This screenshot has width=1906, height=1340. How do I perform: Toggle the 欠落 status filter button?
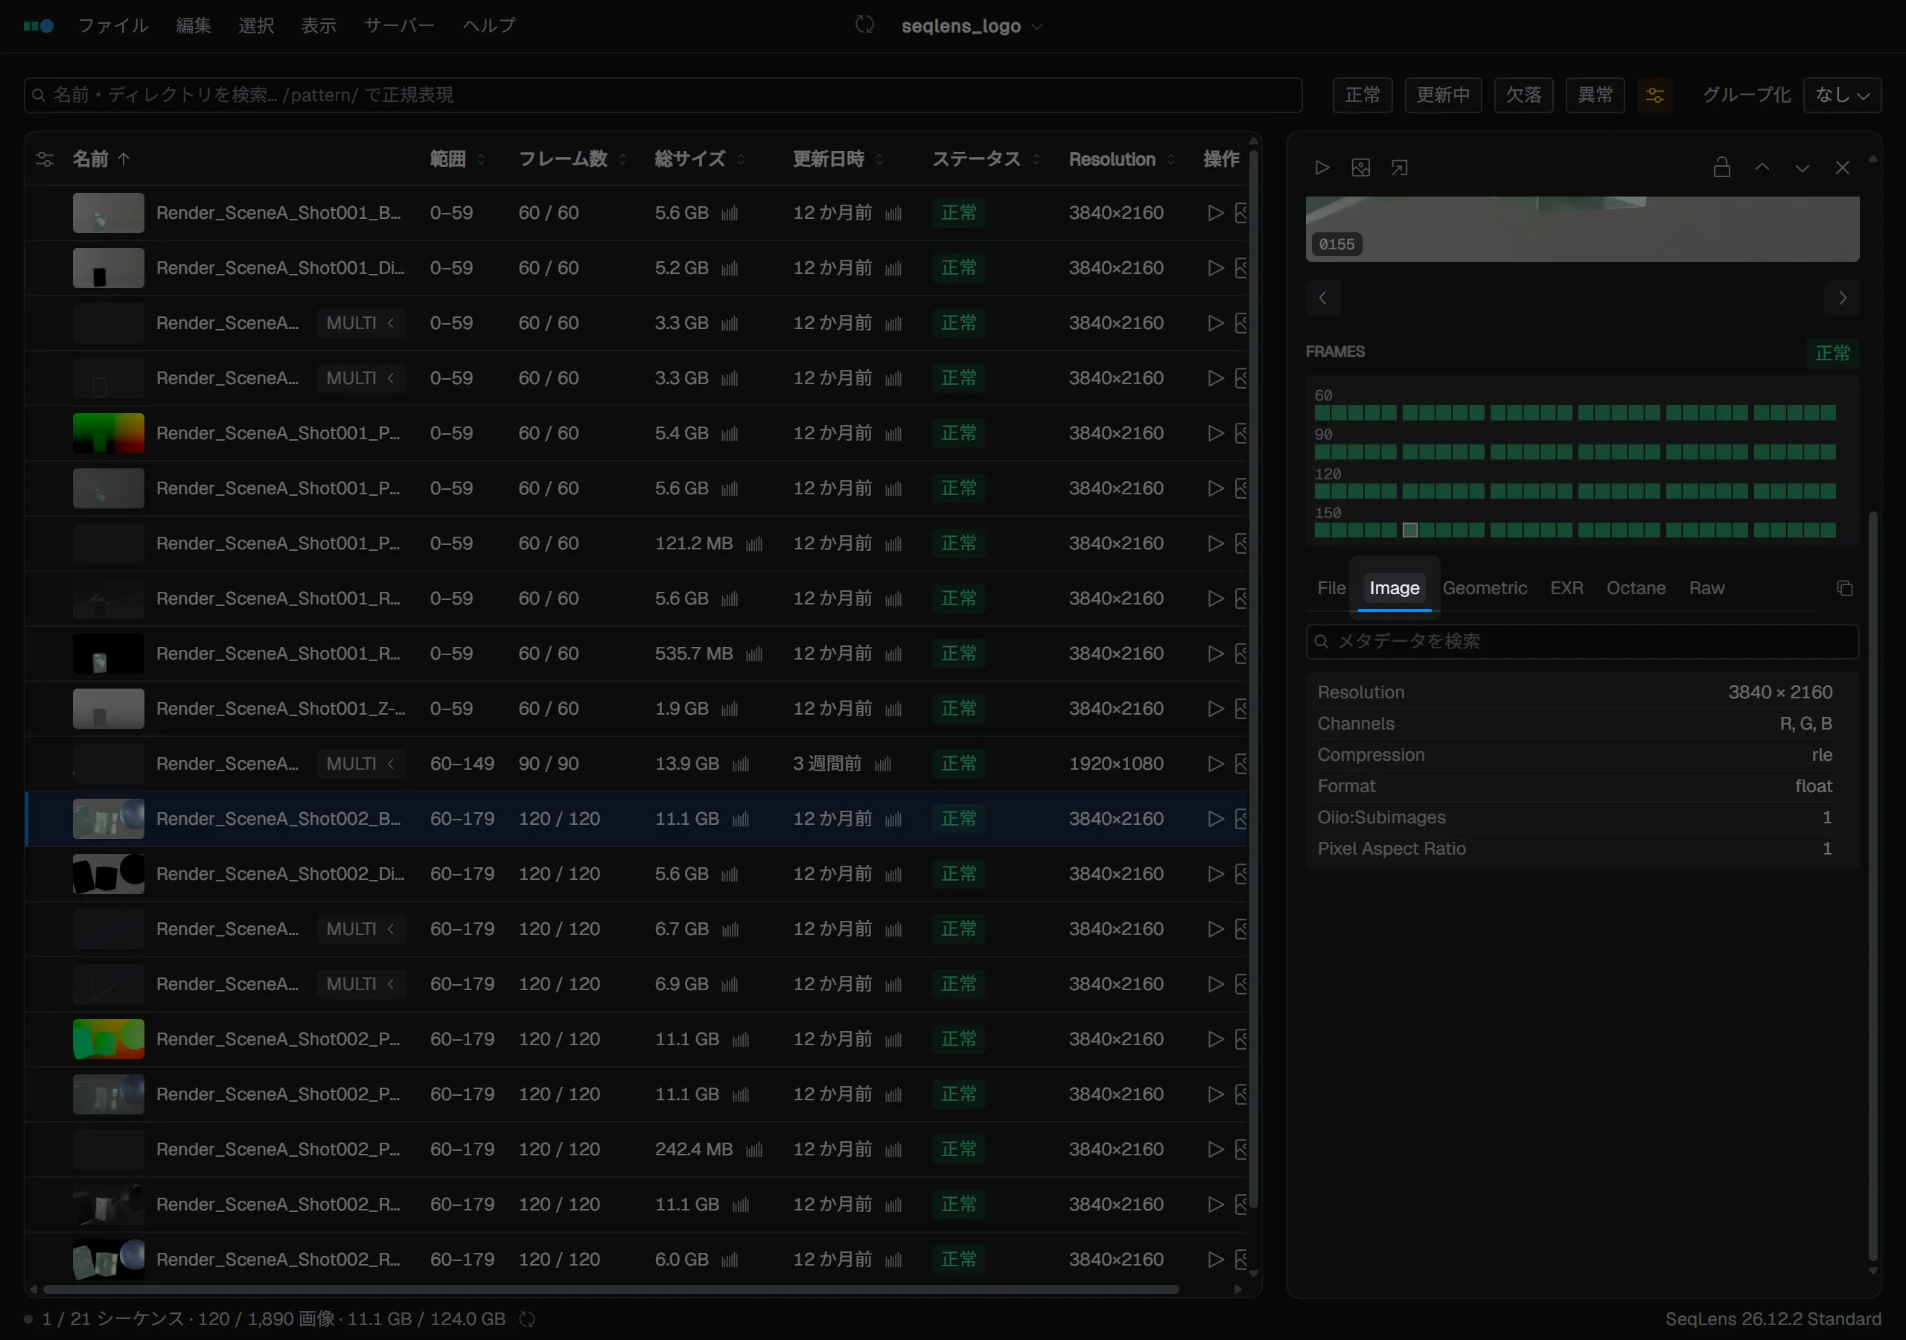click(1523, 95)
